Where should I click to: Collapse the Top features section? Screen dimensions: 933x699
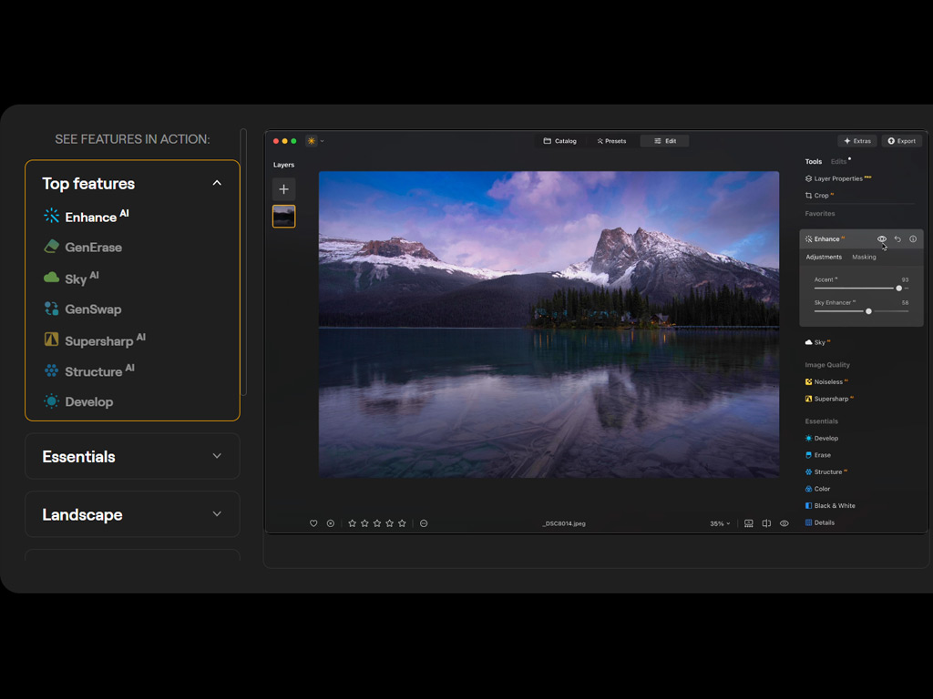(217, 183)
